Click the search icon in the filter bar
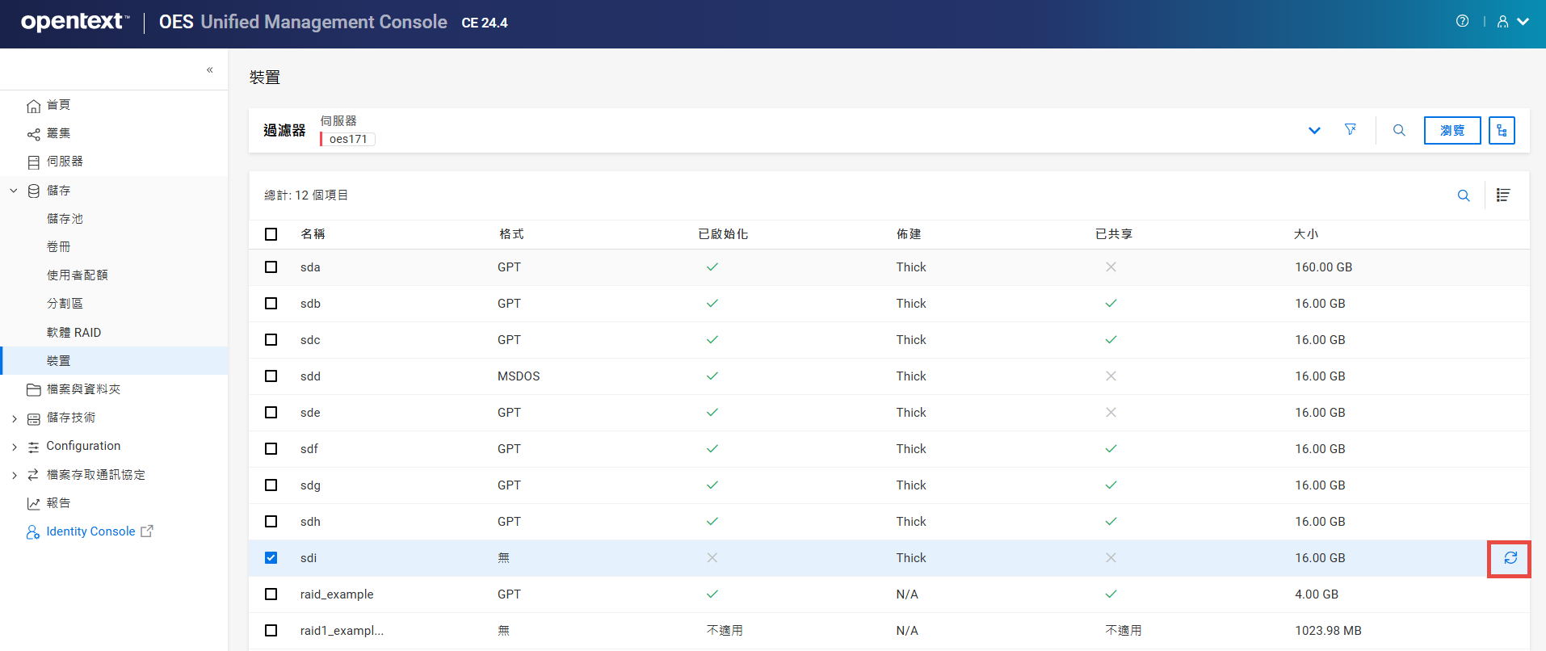 [1399, 130]
